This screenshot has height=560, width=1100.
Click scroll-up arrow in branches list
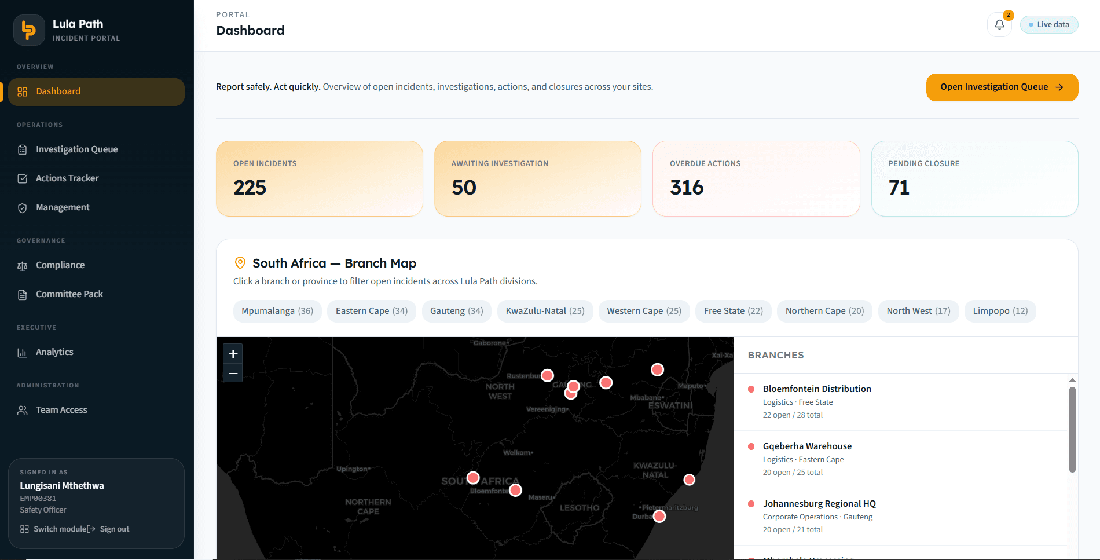[x=1072, y=380]
